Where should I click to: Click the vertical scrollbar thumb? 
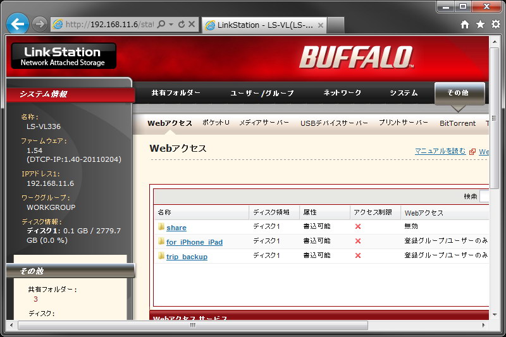(x=495, y=118)
